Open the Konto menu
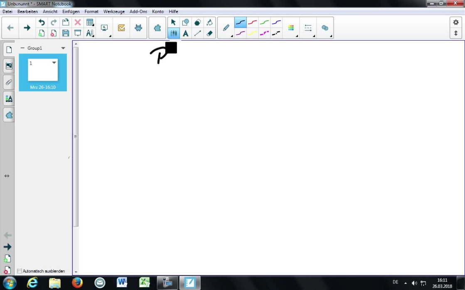The image size is (465, 290). [x=158, y=12]
